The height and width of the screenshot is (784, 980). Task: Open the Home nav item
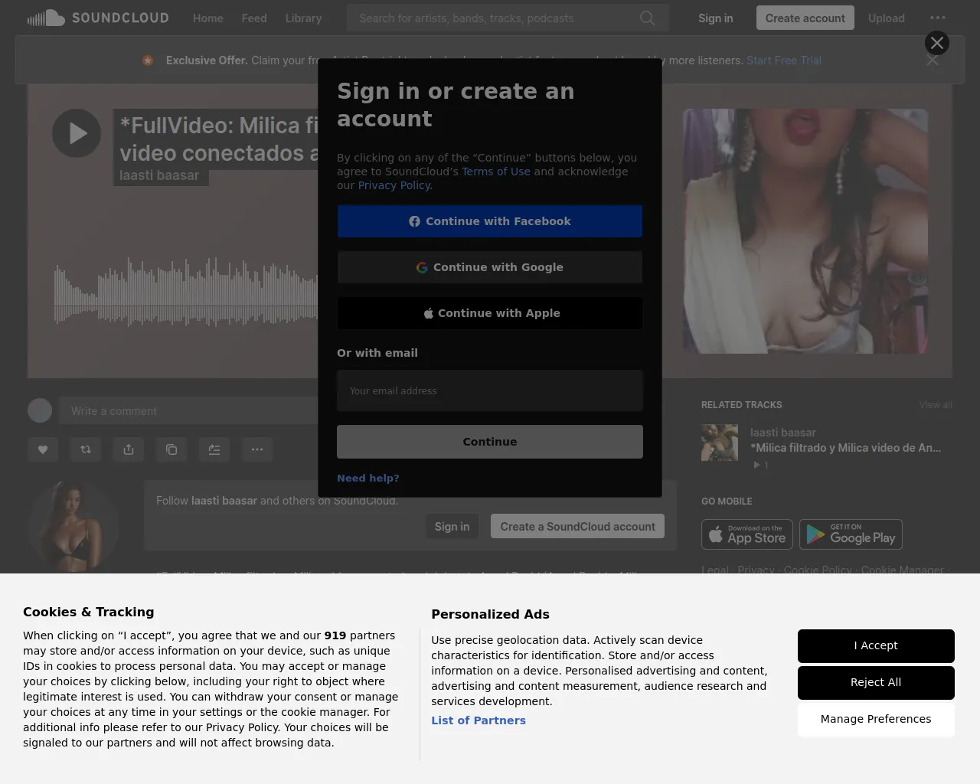click(x=207, y=18)
